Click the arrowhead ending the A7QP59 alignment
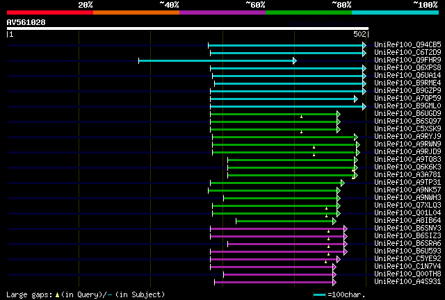445x300 pixels. tap(356, 99)
